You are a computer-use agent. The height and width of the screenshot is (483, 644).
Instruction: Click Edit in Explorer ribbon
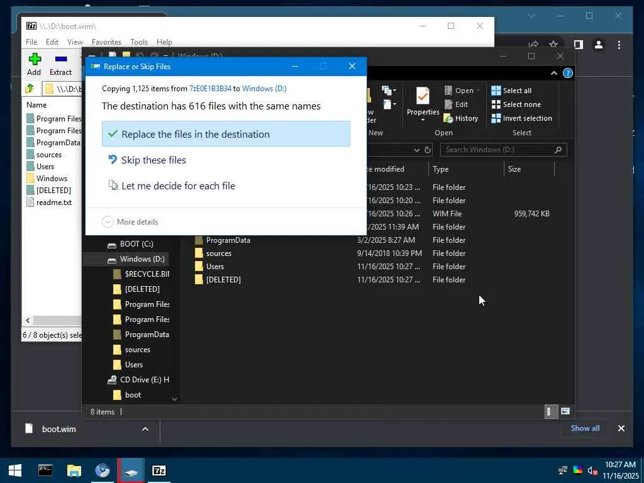pyautogui.click(x=457, y=104)
